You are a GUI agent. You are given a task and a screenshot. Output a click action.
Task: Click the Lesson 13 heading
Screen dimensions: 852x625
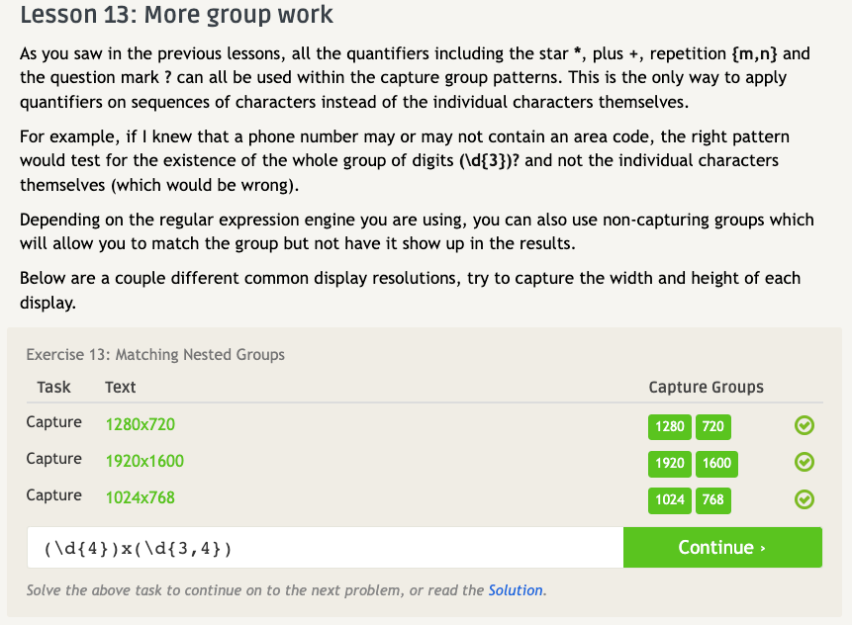click(176, 16)
